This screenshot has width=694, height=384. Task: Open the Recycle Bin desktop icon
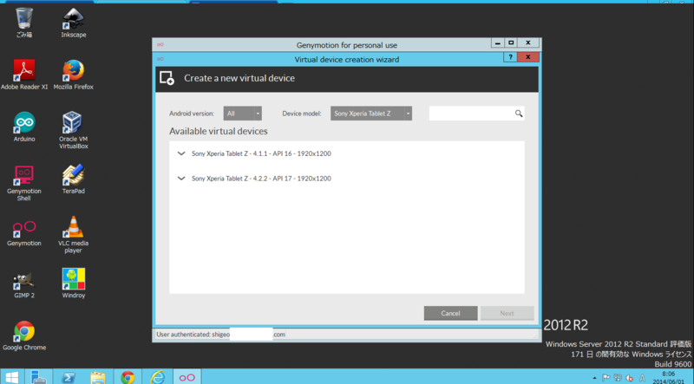[24, 23]
